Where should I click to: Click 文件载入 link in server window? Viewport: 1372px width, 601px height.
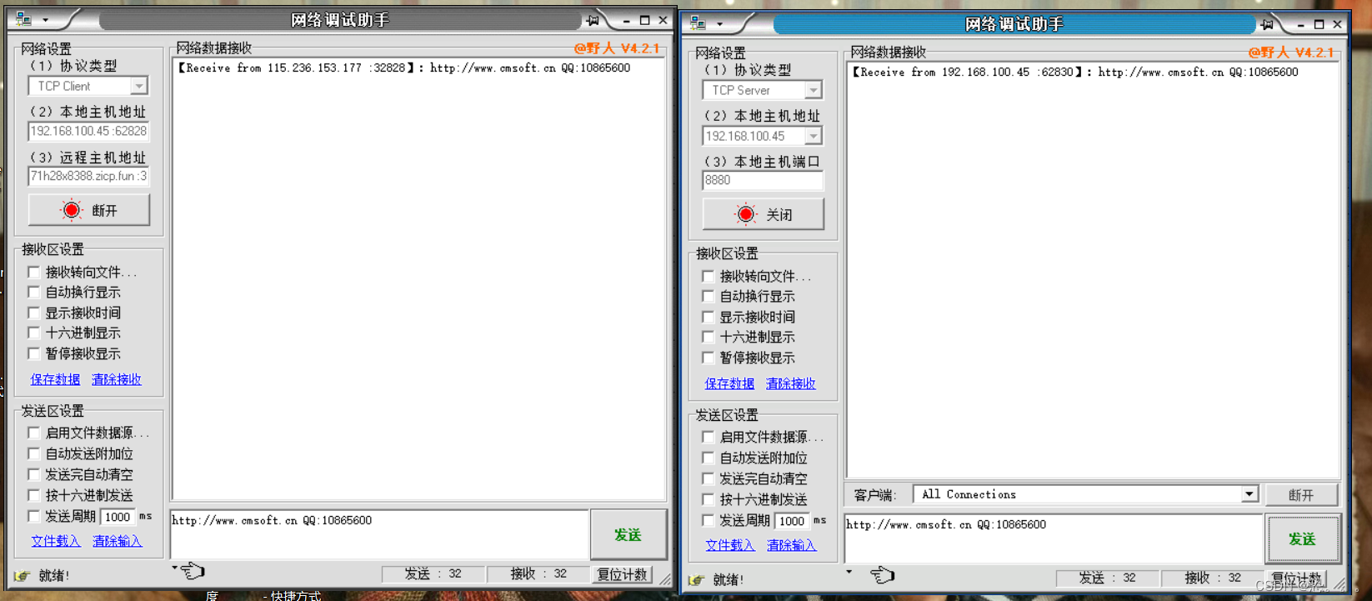pos(730,545)
